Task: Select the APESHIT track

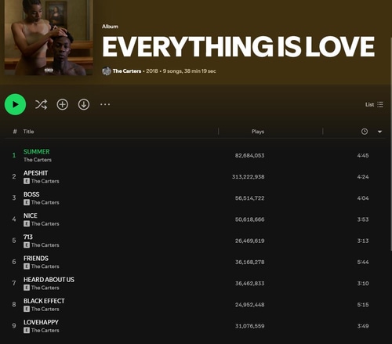Action: click(35, 173)
